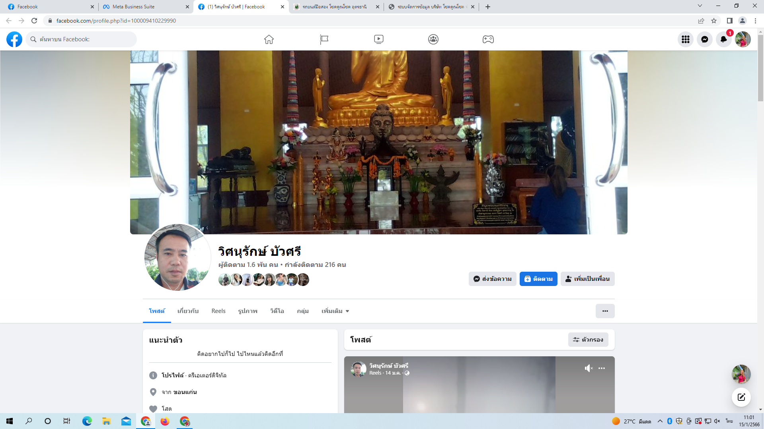
Task: Switch to the Reels tab
Action: pyautogui.click(x=218, y=311)
